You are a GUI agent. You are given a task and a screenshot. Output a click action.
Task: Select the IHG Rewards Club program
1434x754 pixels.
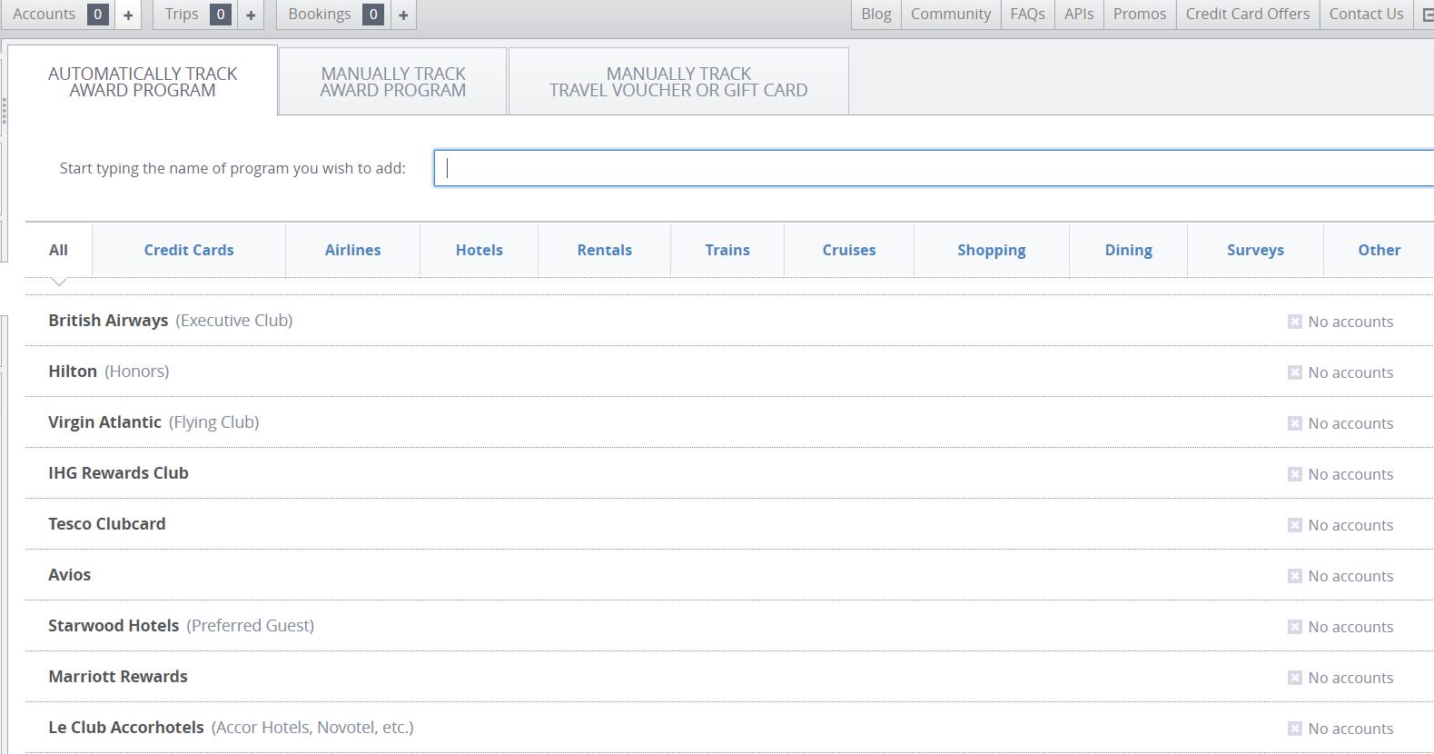coord(118,473)
